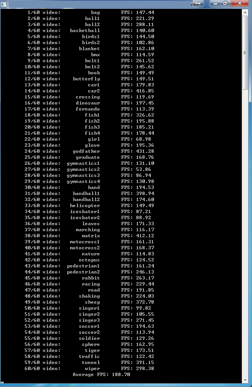Click the scrollbar down arrow

tap(245, 380)
